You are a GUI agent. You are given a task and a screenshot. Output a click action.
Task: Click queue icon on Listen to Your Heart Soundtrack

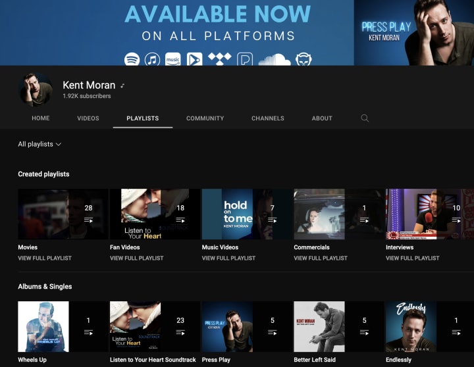pos(180,333)
